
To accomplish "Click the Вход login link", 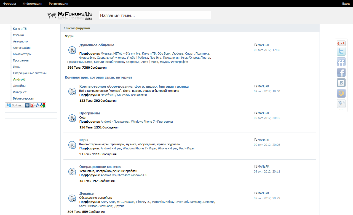I will (346, 4).
